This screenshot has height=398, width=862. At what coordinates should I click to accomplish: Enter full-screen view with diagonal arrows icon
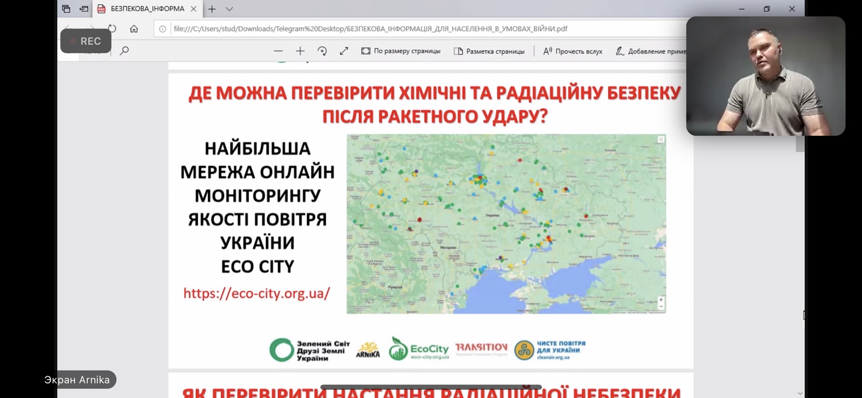point(344,51)
